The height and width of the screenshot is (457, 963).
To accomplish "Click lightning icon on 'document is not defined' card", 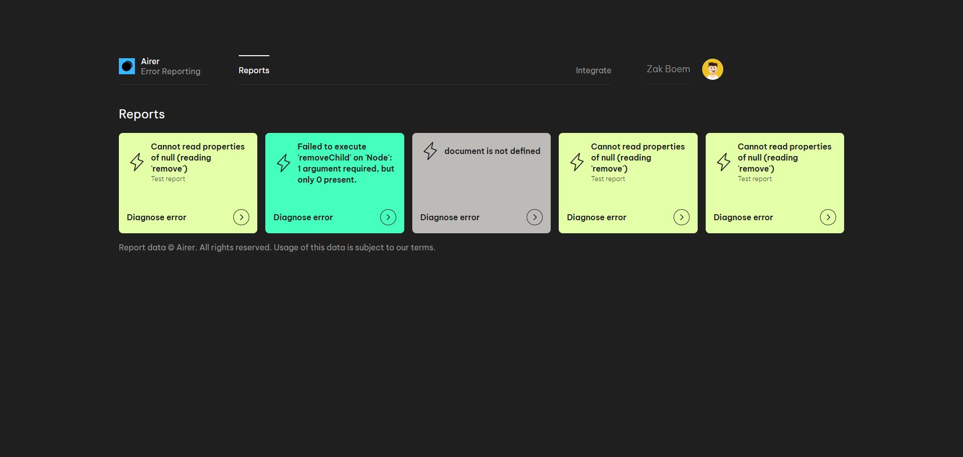I will click(430, 151).
